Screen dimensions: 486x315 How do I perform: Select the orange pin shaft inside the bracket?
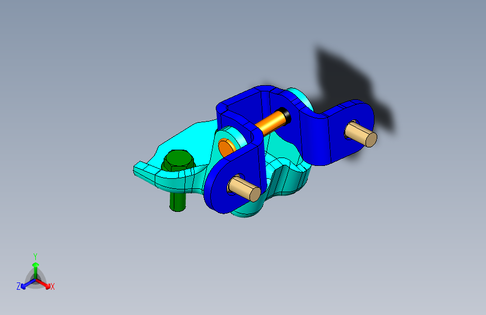(271, 123)
